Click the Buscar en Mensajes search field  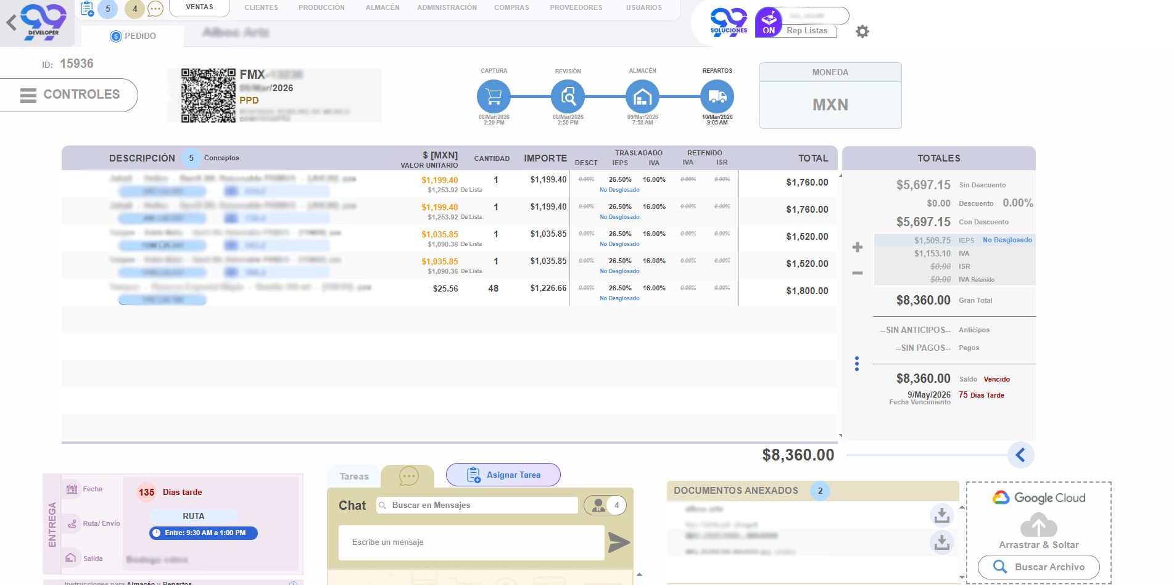477,505
